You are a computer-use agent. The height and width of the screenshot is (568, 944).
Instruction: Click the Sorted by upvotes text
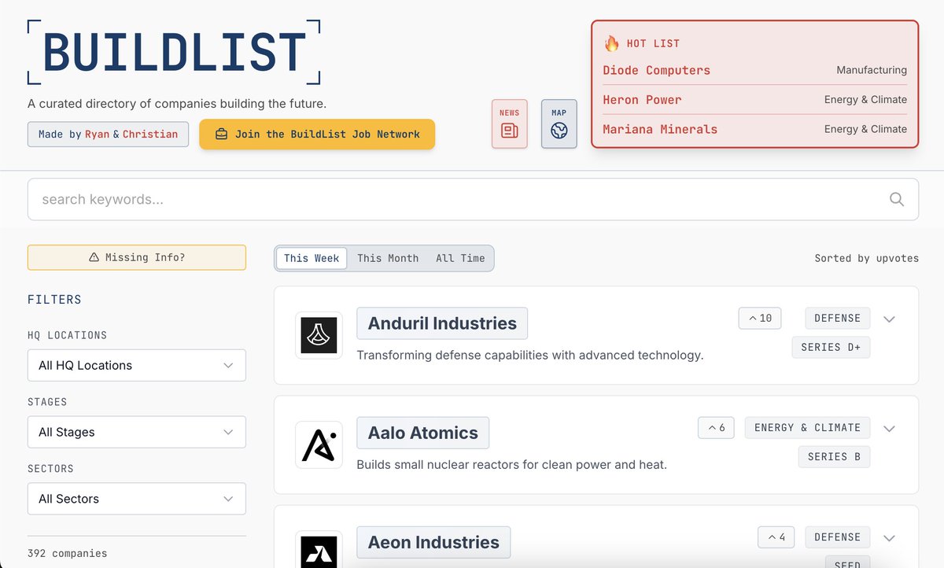(x=866, y=258)
